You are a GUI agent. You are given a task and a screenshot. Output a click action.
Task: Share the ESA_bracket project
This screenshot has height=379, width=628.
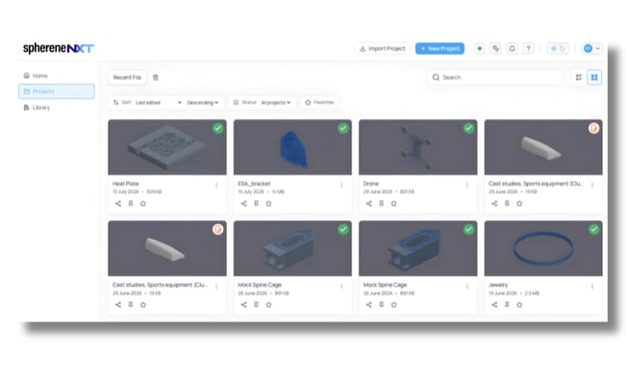(243, 204)
